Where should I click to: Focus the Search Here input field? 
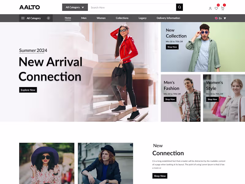[132, 7]
